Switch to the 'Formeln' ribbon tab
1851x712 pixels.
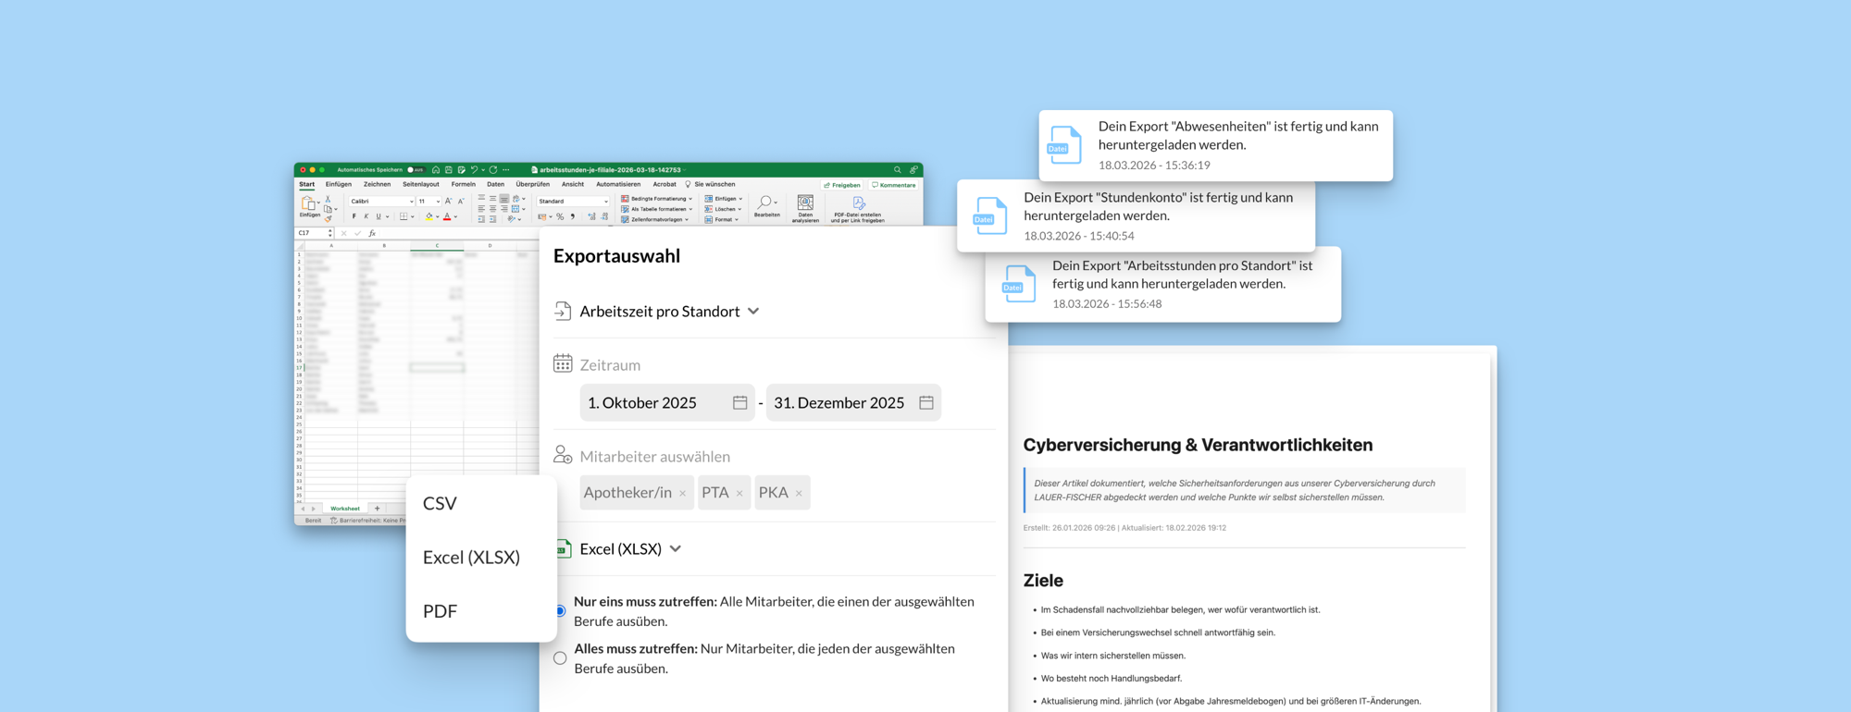(x=463, y=185)
